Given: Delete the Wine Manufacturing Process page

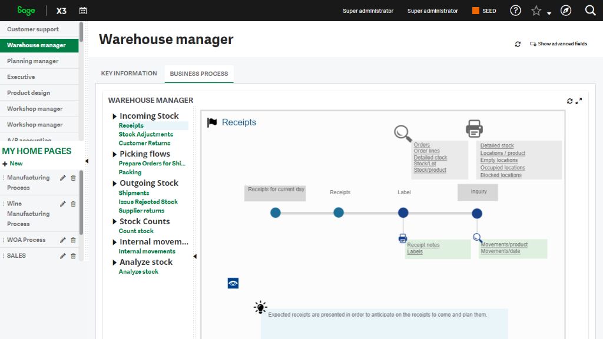Looking at the screenshot, I should (73, 204).
